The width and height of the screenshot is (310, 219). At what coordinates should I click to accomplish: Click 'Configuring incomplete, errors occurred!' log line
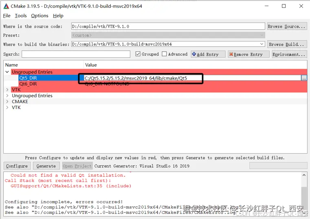(x=64, y=202)
